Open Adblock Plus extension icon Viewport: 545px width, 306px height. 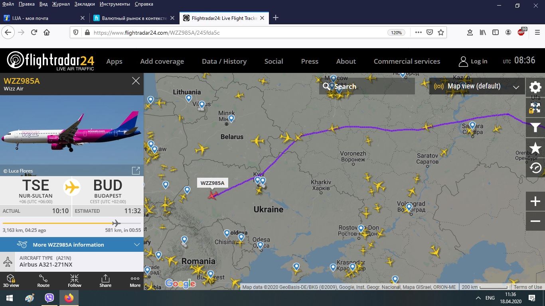[x=521, y=32]
